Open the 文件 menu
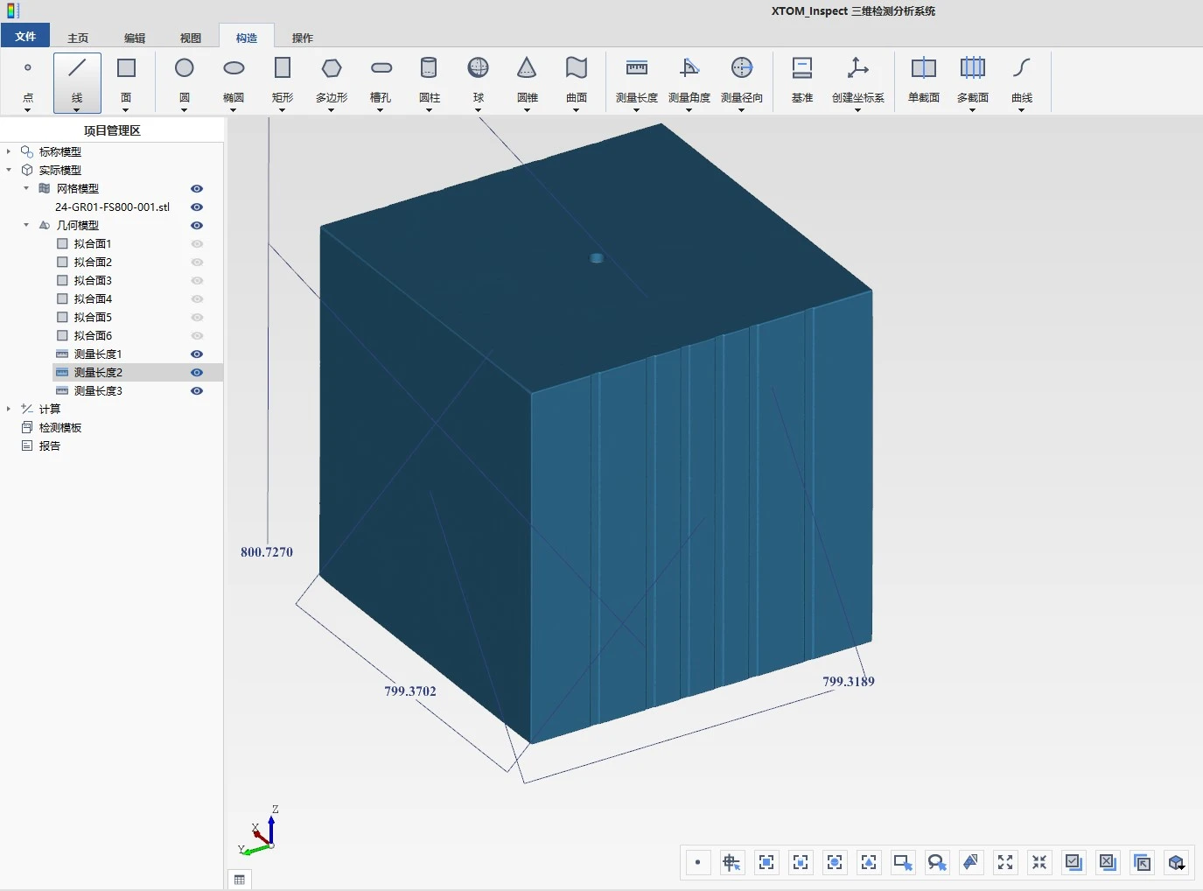Viewport: 1203px width, 891px height. [x=25, y=36]
